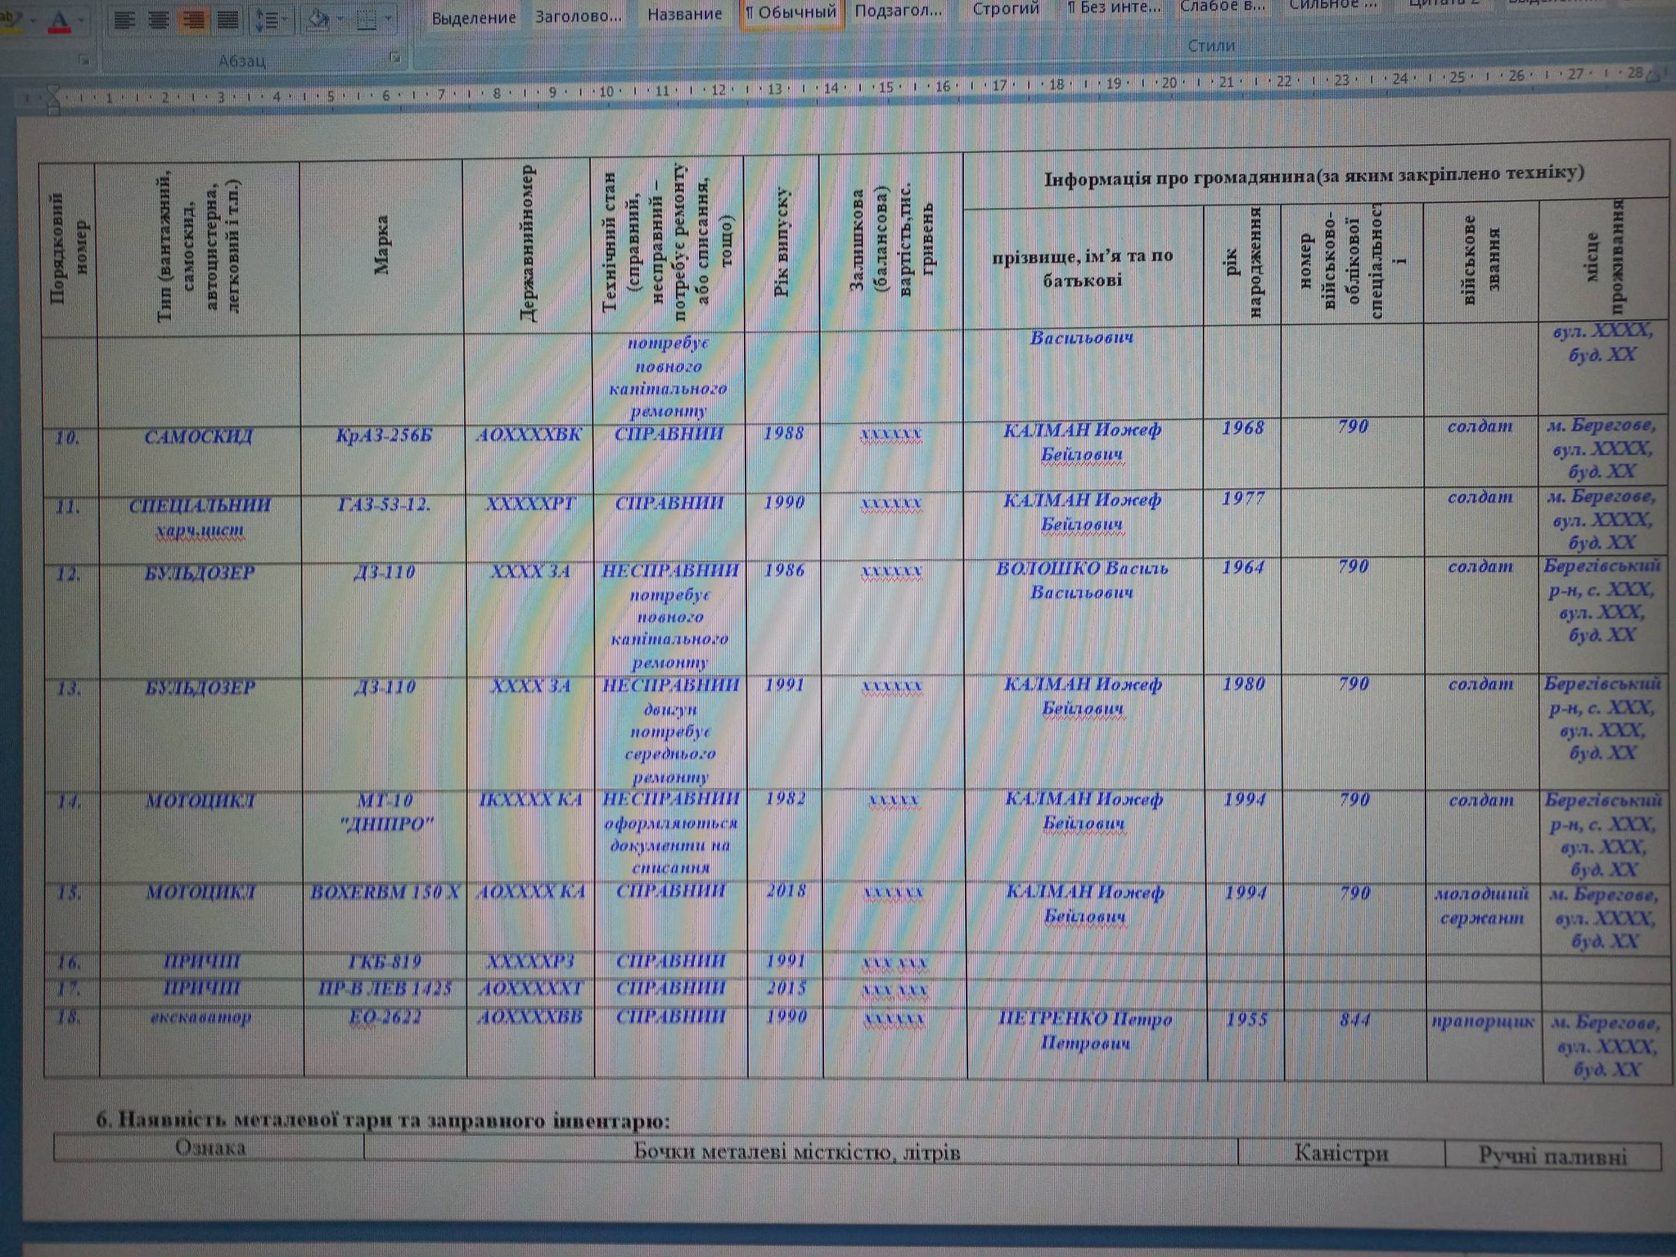Toggle right text alignment

193,20
